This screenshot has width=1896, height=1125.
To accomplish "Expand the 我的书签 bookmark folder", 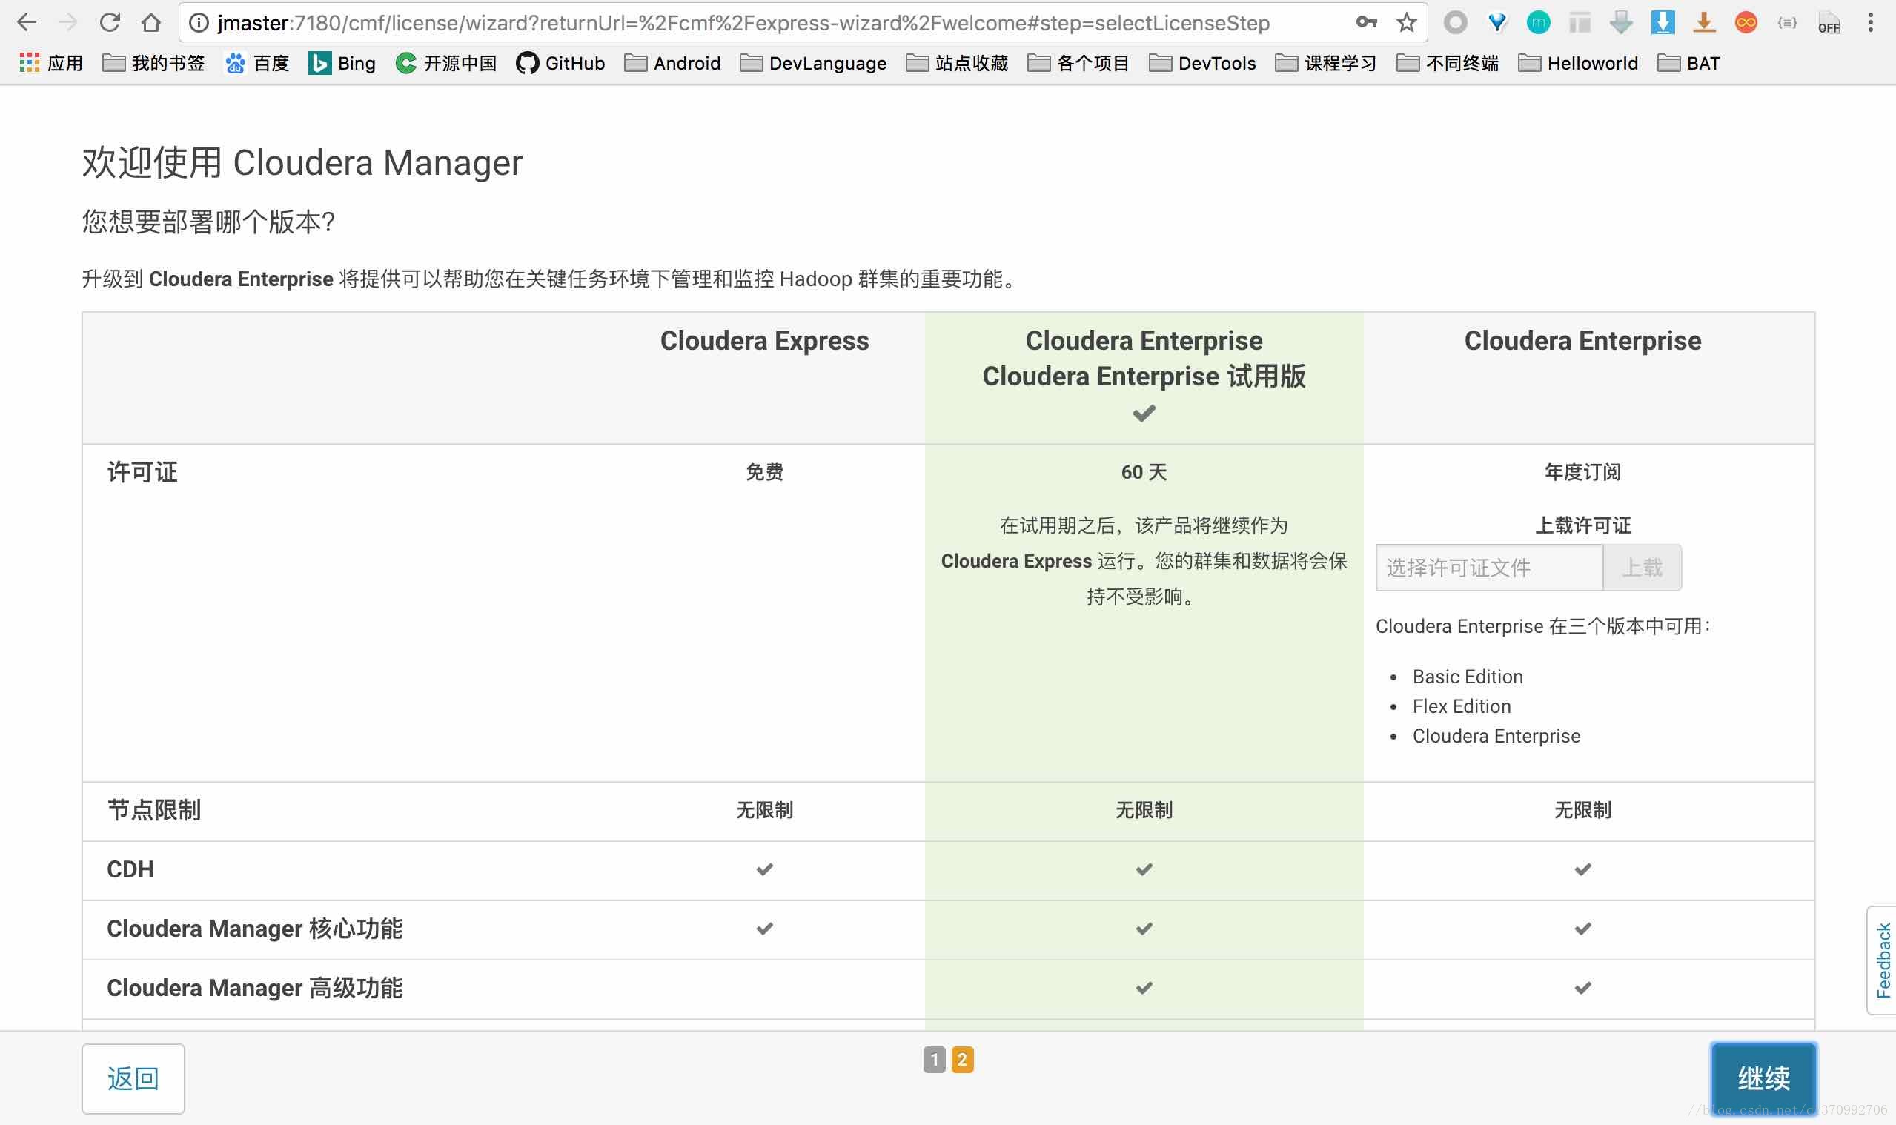I will (154, 63).
